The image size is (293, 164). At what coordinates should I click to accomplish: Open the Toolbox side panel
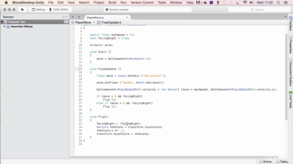291,23
